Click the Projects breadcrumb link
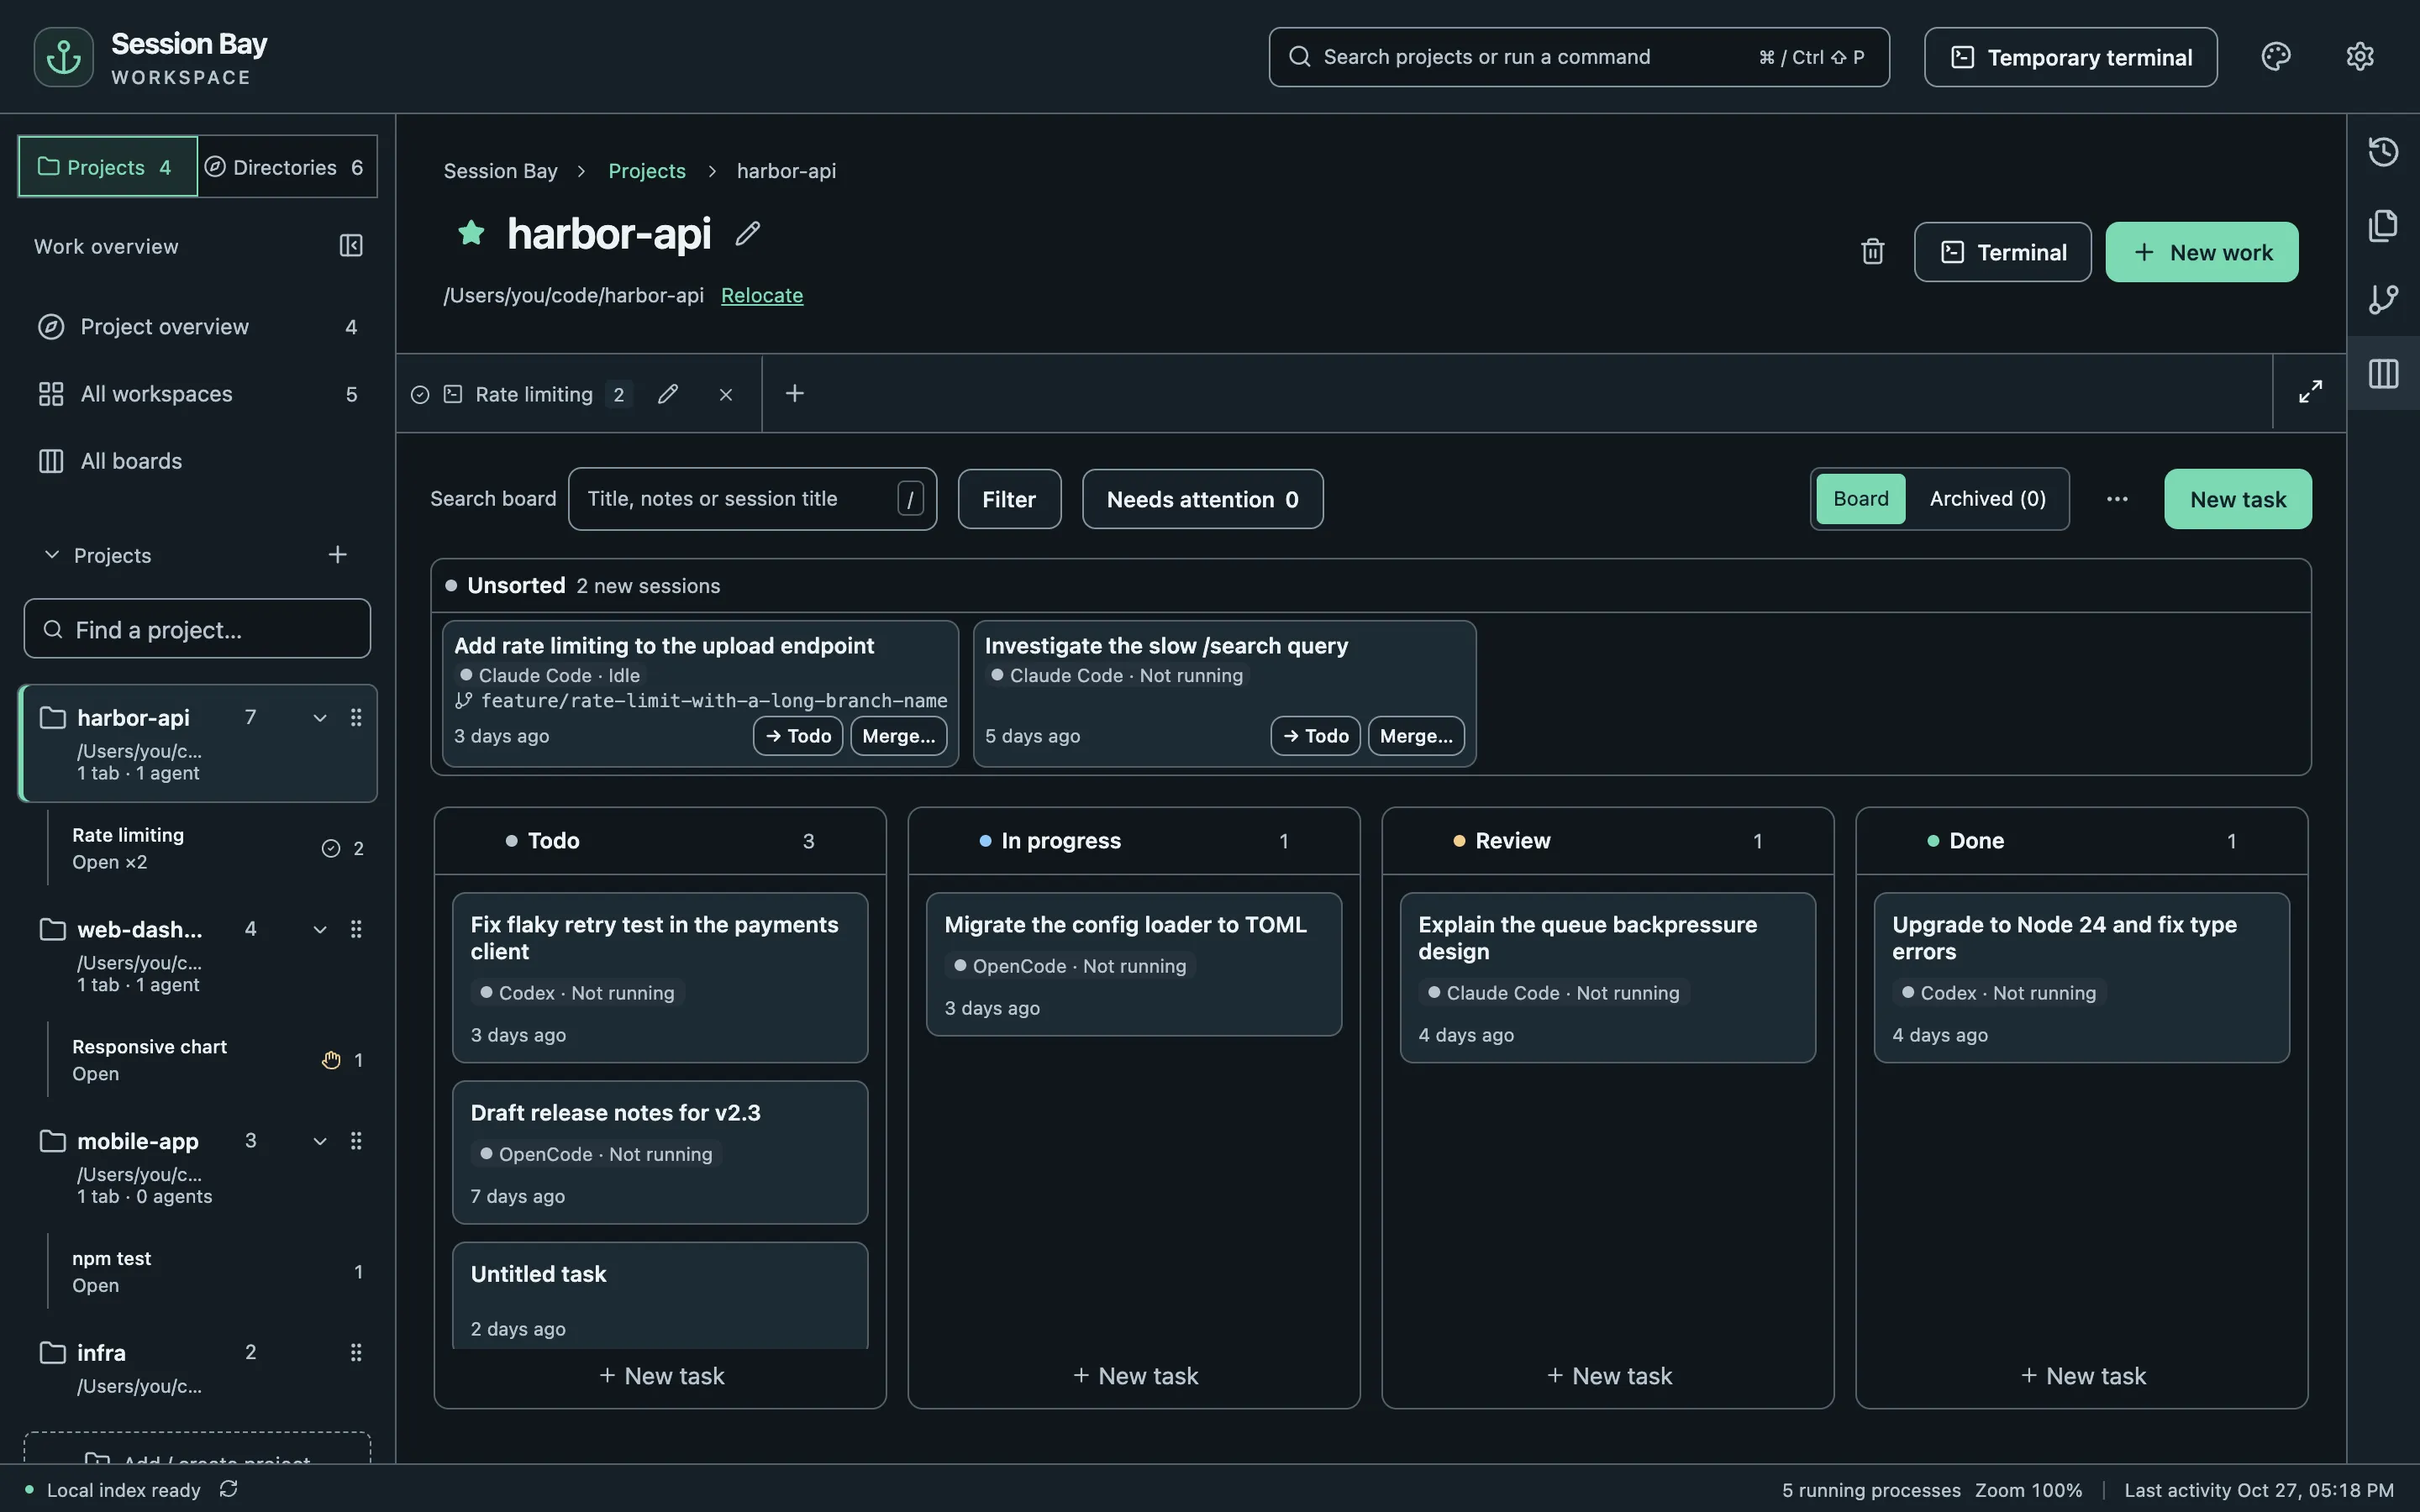 (647, 171)
